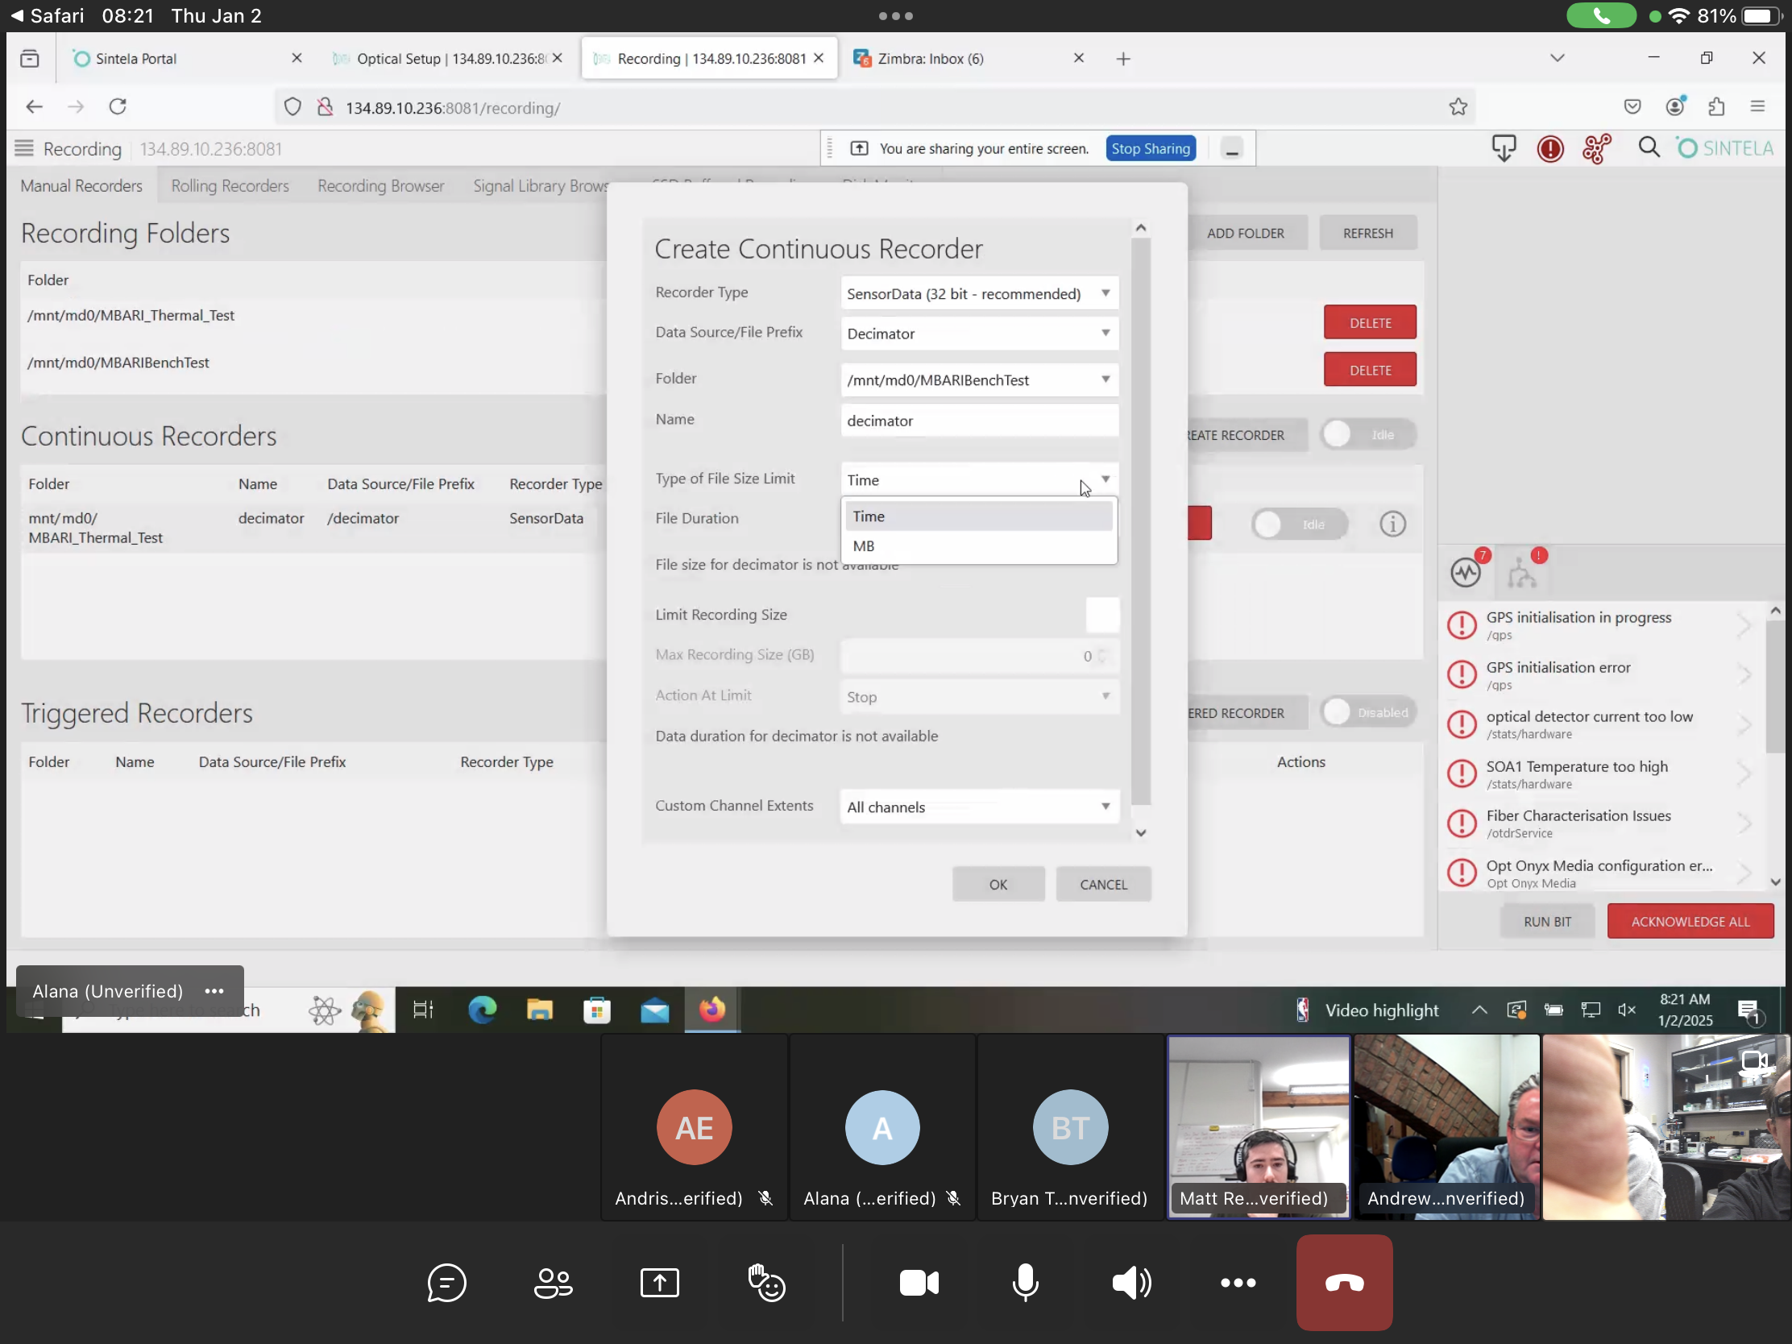Open the Recording hamburger menu

click(24, 148)
